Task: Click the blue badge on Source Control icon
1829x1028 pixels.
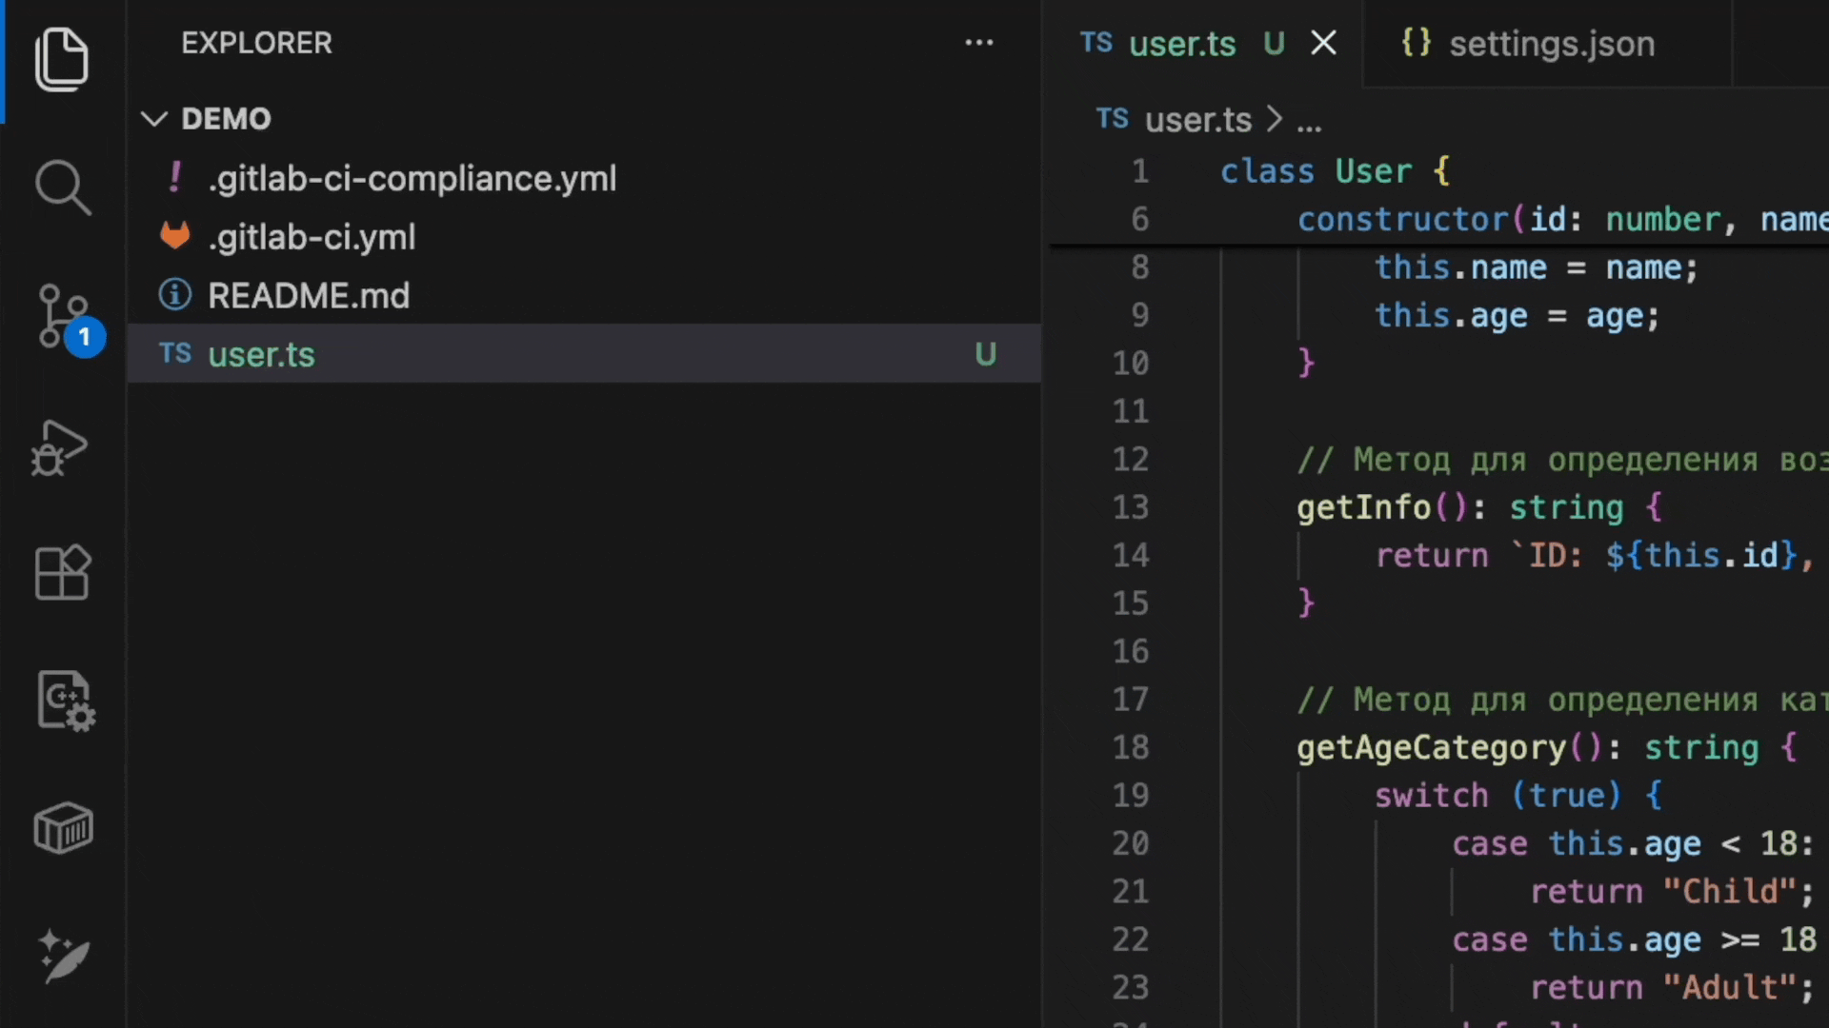Action: (x=85, y=337)
